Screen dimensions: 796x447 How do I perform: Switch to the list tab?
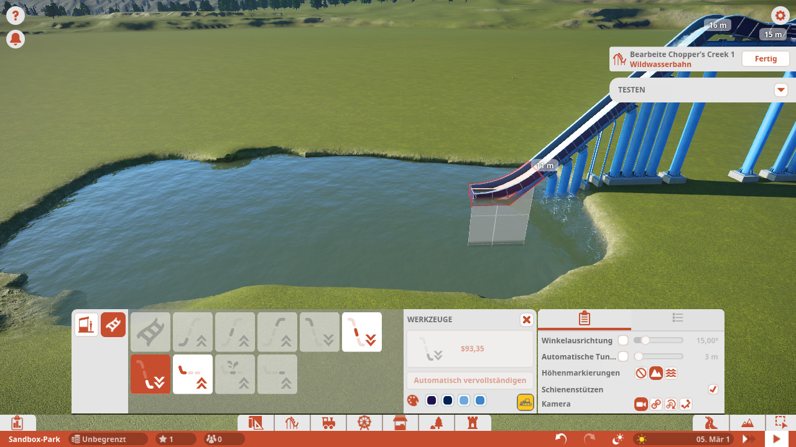click(678, 318)
